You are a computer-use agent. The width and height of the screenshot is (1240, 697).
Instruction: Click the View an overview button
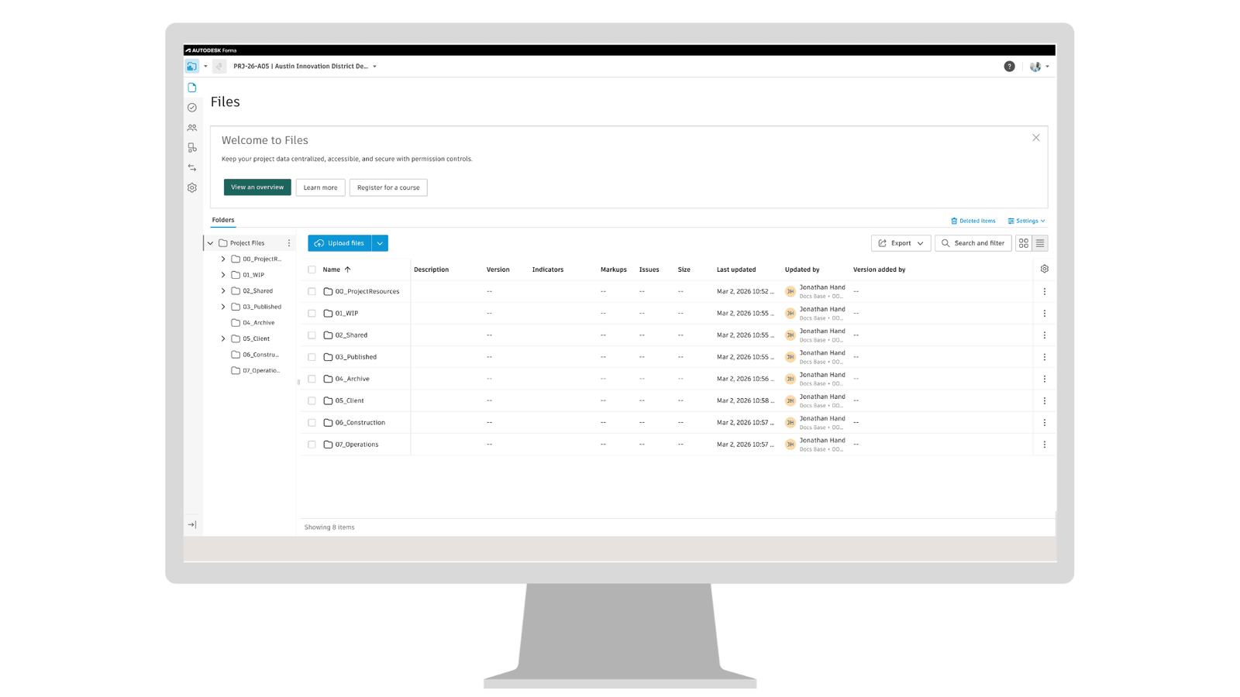[257, 187]
